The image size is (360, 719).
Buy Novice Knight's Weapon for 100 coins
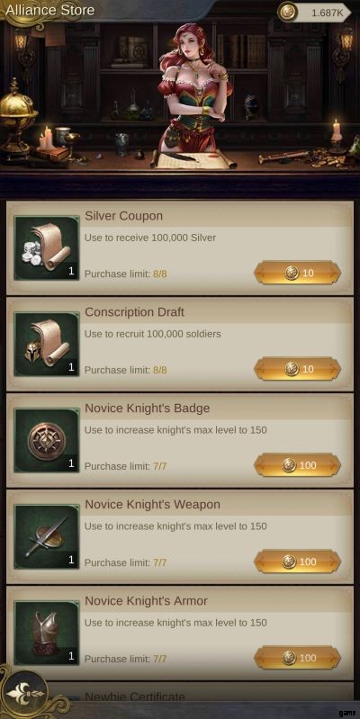point(297,562)
